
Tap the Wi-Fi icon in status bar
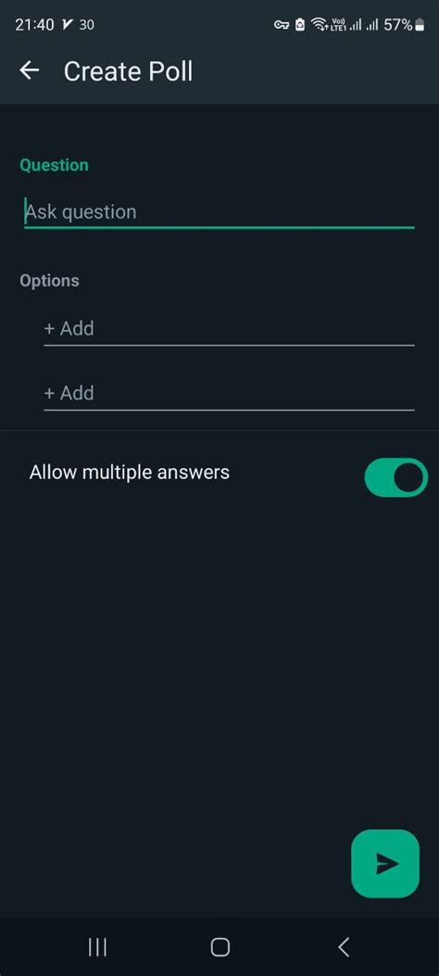tap(319, 25)
